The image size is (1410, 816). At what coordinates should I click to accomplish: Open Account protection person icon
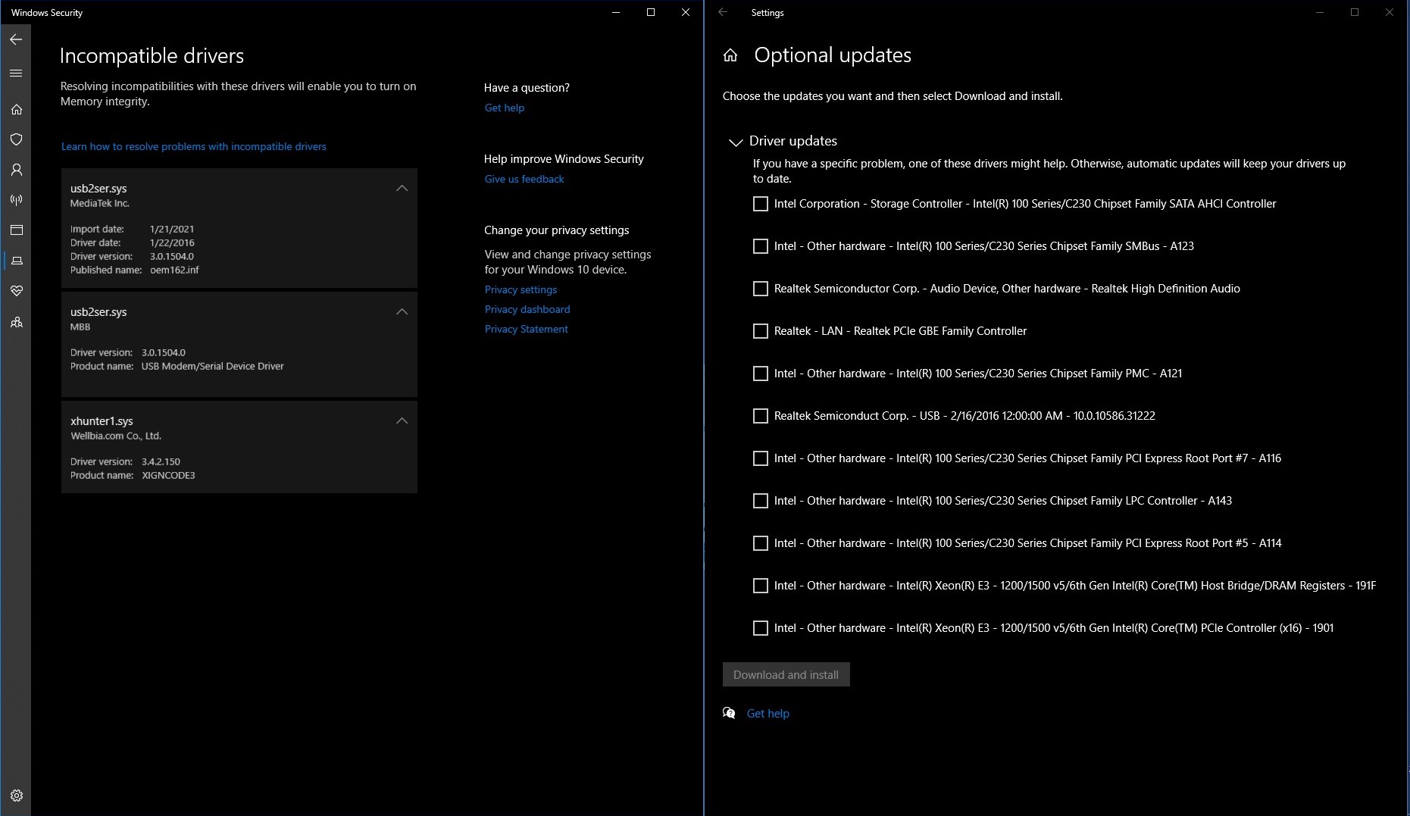coord(16,170)
